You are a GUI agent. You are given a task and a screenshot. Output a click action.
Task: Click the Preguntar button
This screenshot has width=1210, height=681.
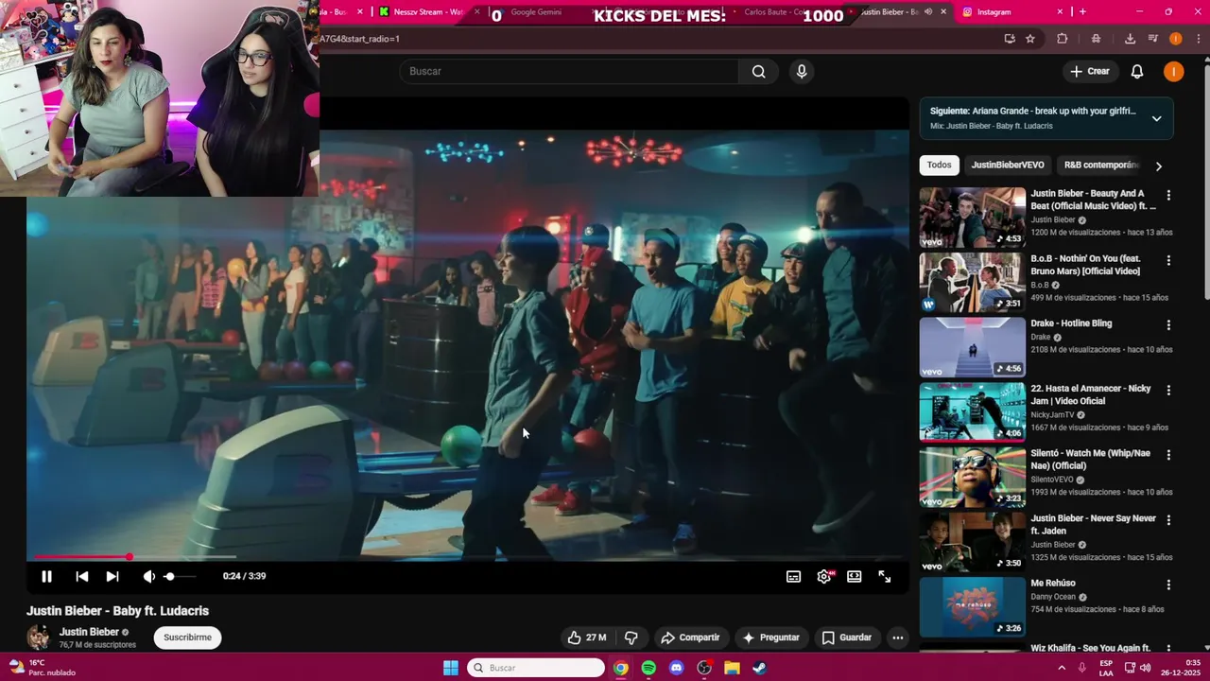pos(771,637)
